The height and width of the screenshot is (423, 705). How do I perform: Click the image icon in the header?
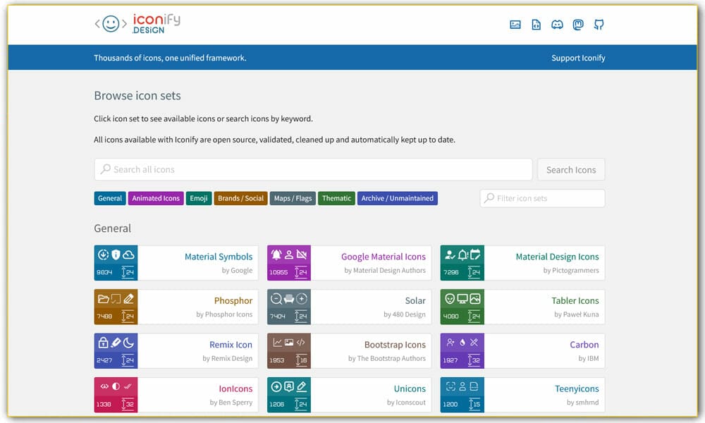tap(515, 25)
